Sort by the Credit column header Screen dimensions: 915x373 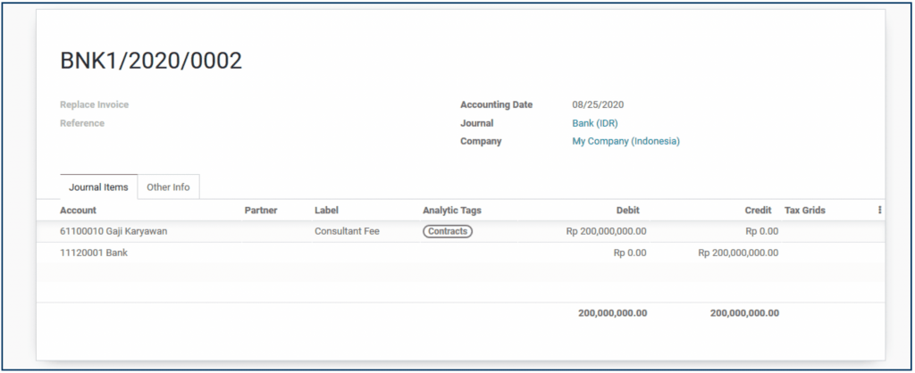click(758, 211)
